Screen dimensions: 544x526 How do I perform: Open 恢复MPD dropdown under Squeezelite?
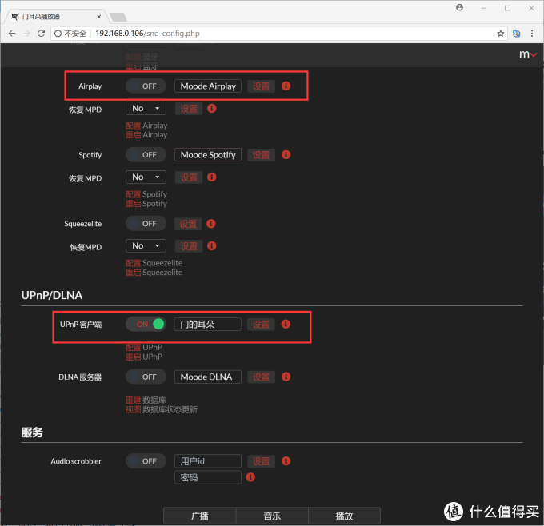[146, 246]
